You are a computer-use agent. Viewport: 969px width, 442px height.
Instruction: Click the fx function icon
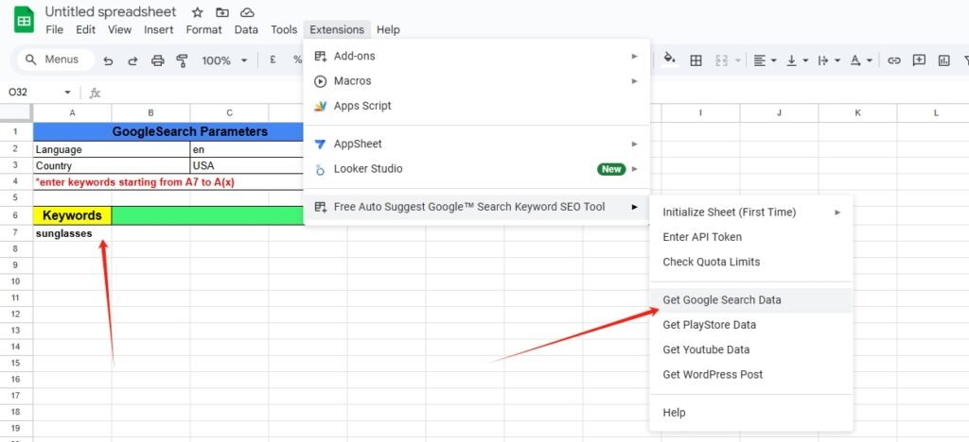[x=95, y=93]
